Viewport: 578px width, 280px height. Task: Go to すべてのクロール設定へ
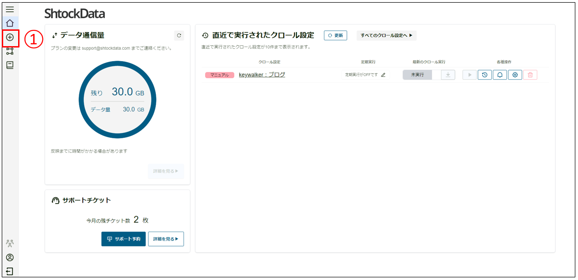[386, 36]
